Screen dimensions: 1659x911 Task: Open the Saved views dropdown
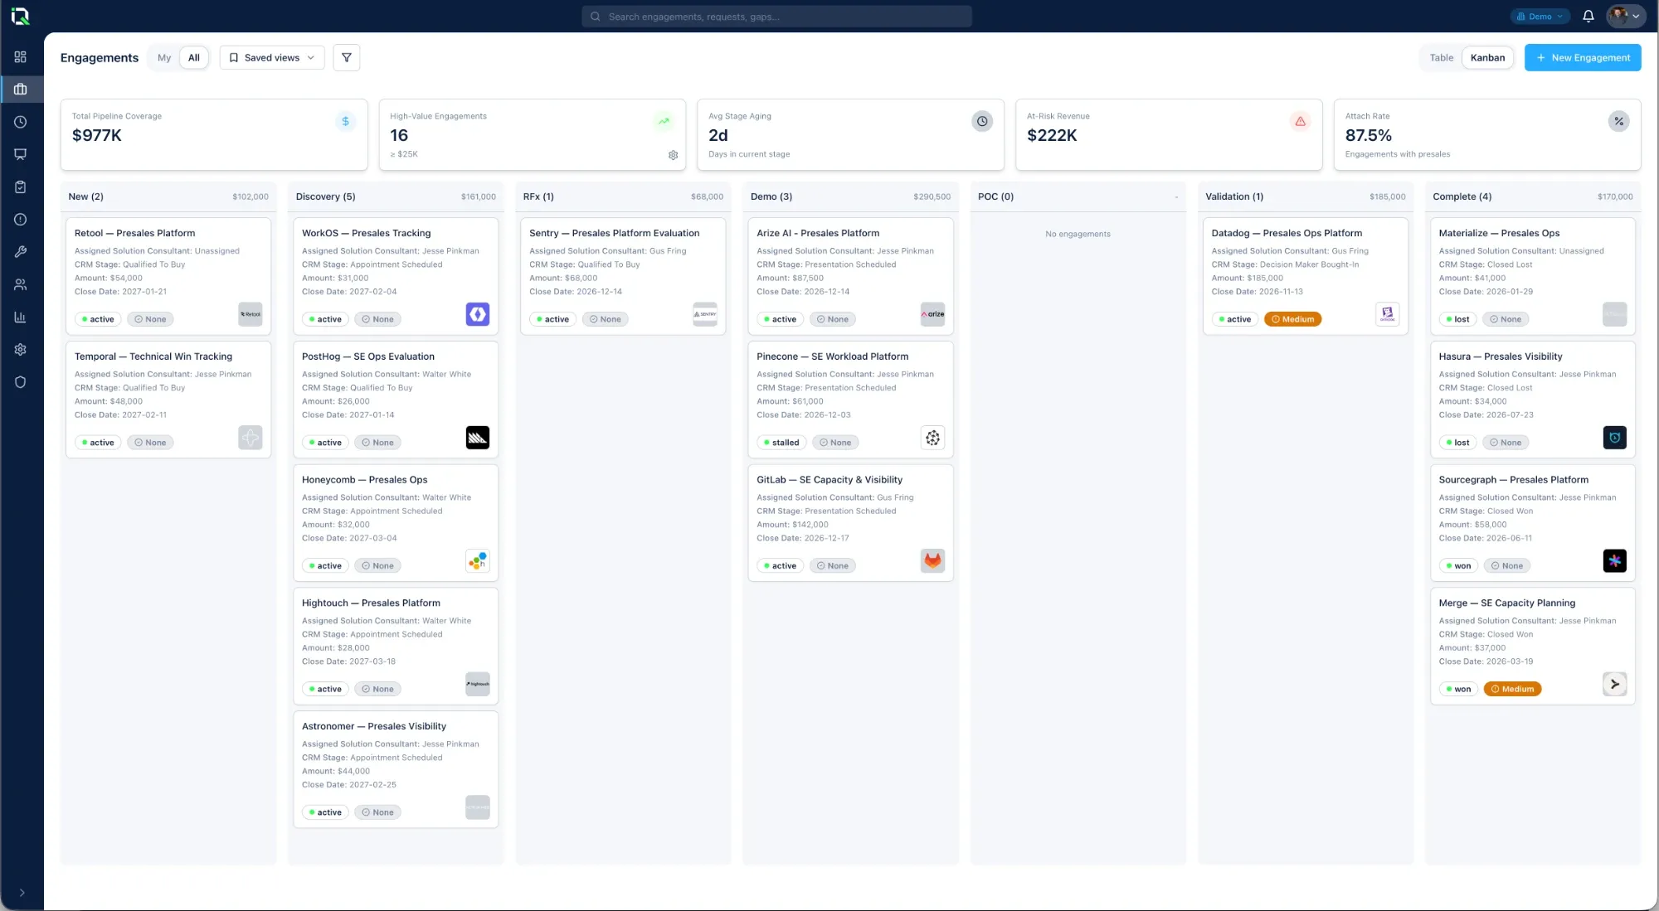click(x=272, y=58)
